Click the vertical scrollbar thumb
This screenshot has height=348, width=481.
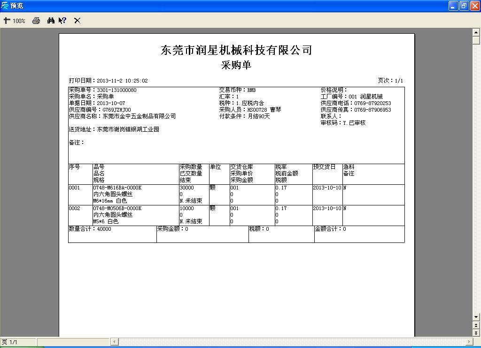click(x=476, y=40)
